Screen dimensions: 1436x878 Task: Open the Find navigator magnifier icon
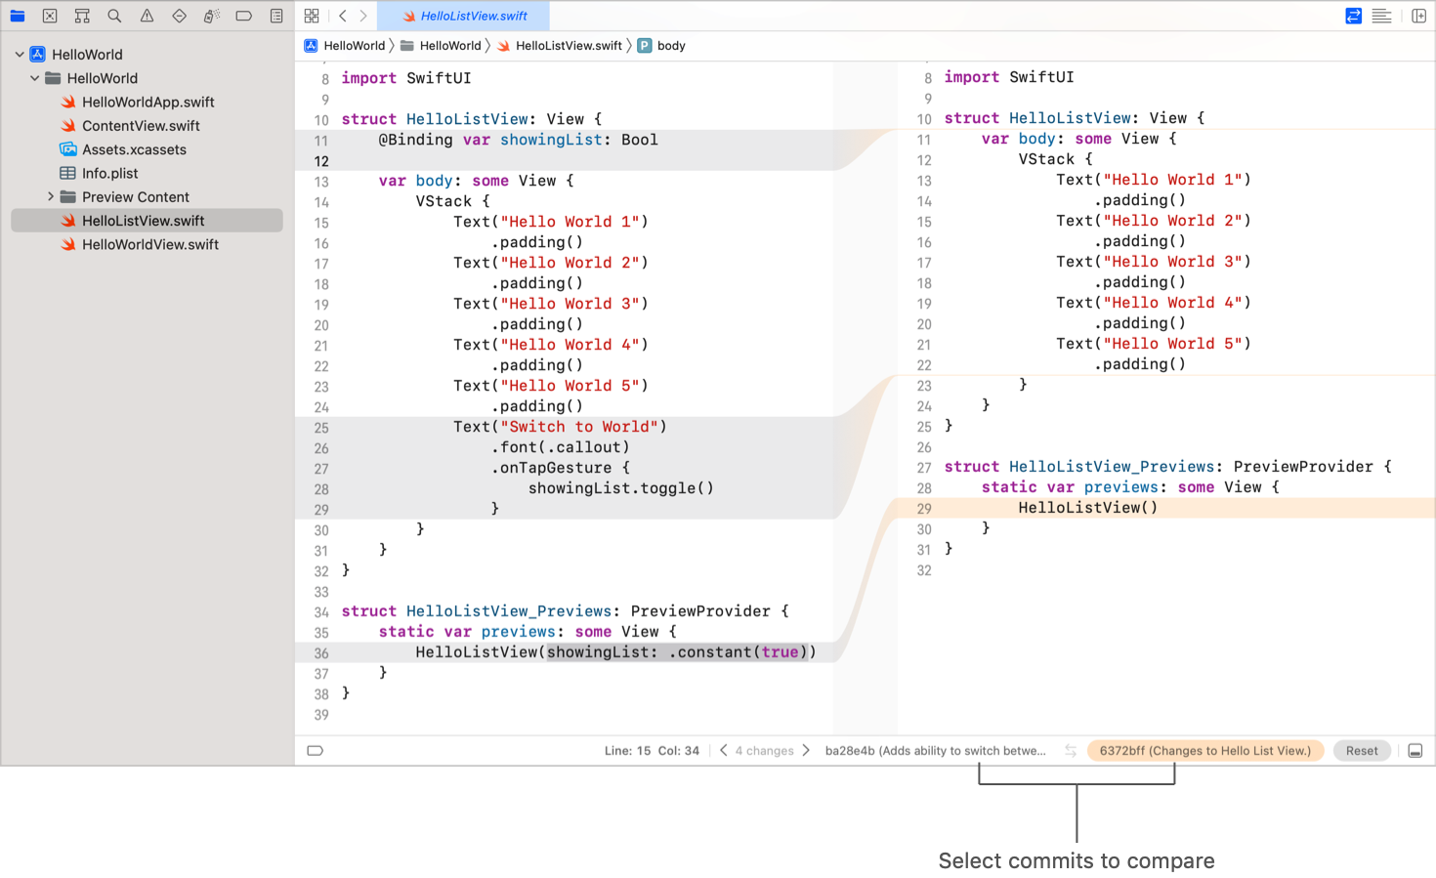point(114,16)
